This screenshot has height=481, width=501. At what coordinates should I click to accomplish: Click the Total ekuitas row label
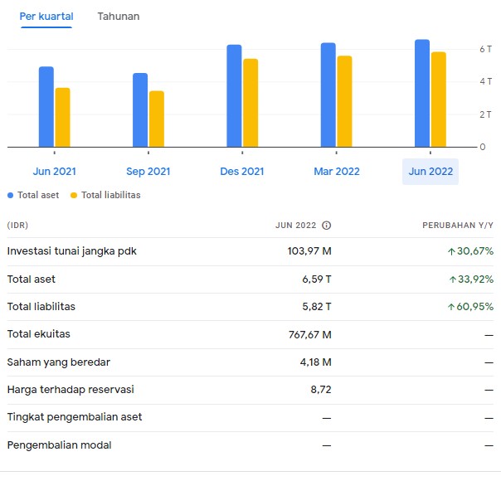[39, 334]
